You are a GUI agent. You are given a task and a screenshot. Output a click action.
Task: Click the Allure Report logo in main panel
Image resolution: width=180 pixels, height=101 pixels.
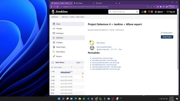click(92, 43)
